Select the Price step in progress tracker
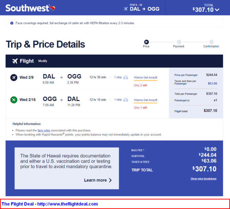This screenshot has width=230, height=209. pos(146,42)
